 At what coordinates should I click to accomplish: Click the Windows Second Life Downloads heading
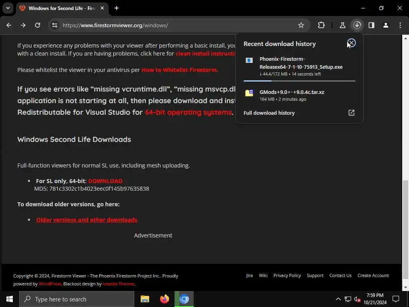pyautogui.click(x=74, y=140)
